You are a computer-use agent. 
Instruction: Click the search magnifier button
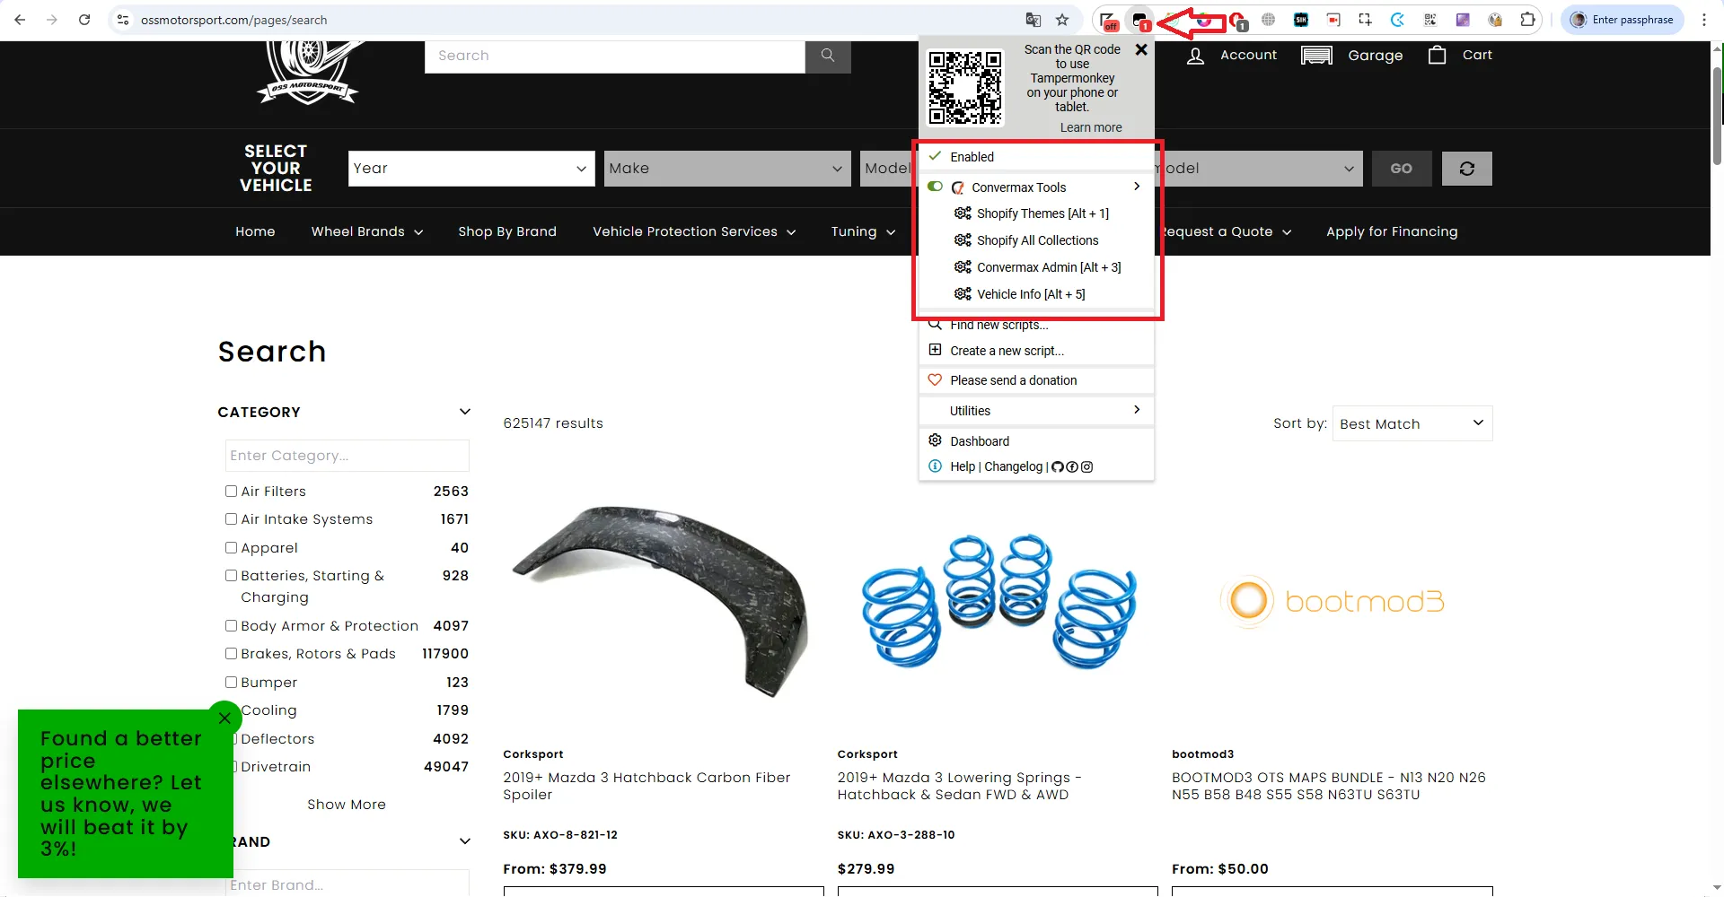point(827,56)
